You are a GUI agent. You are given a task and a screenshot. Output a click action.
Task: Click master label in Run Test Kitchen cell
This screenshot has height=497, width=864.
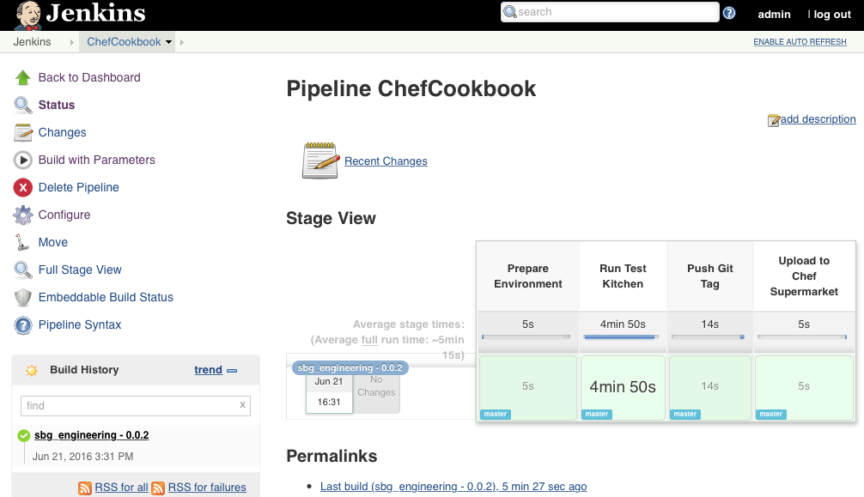pyautogui.click(x=596, y=414)
